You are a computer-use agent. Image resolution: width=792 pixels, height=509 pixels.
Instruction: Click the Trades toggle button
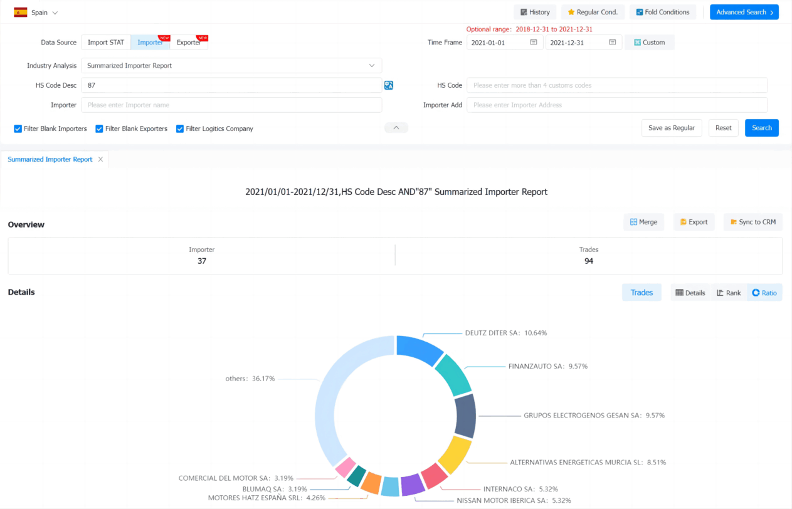point(642,293)
